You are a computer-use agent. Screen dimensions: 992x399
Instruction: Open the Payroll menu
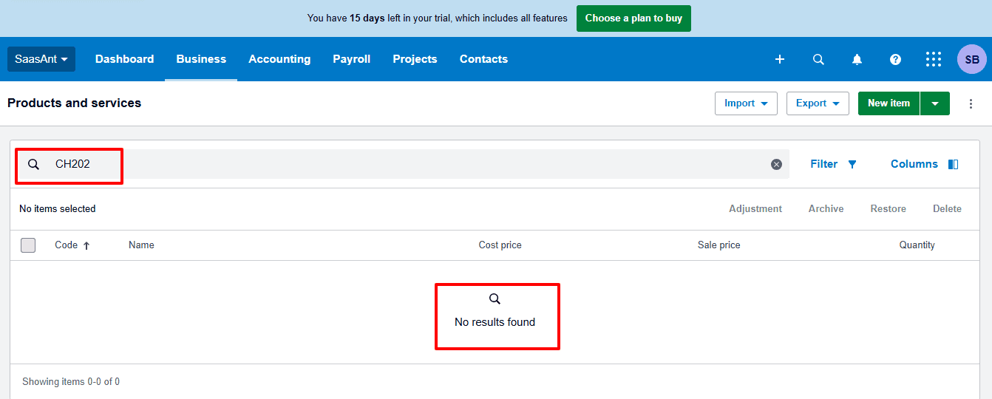click(351, 59)
